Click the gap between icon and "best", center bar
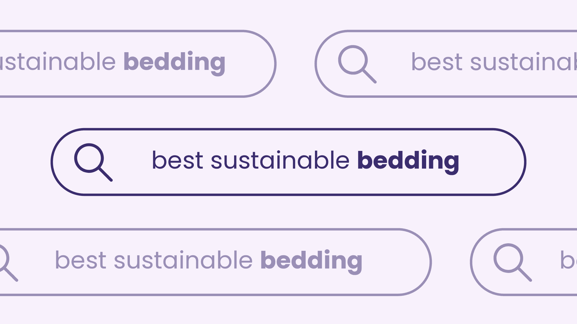 [x=132, y=162]
